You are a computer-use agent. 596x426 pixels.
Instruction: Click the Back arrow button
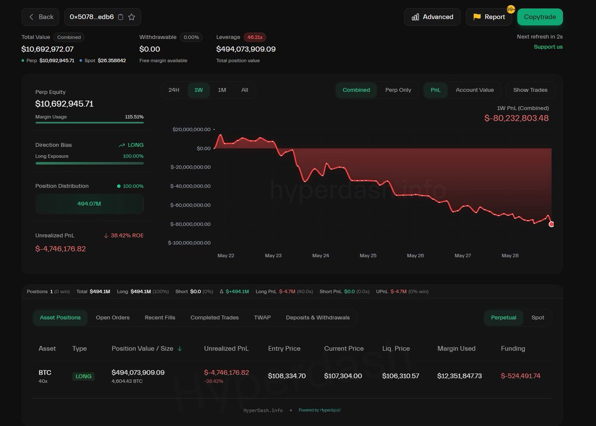40,17
